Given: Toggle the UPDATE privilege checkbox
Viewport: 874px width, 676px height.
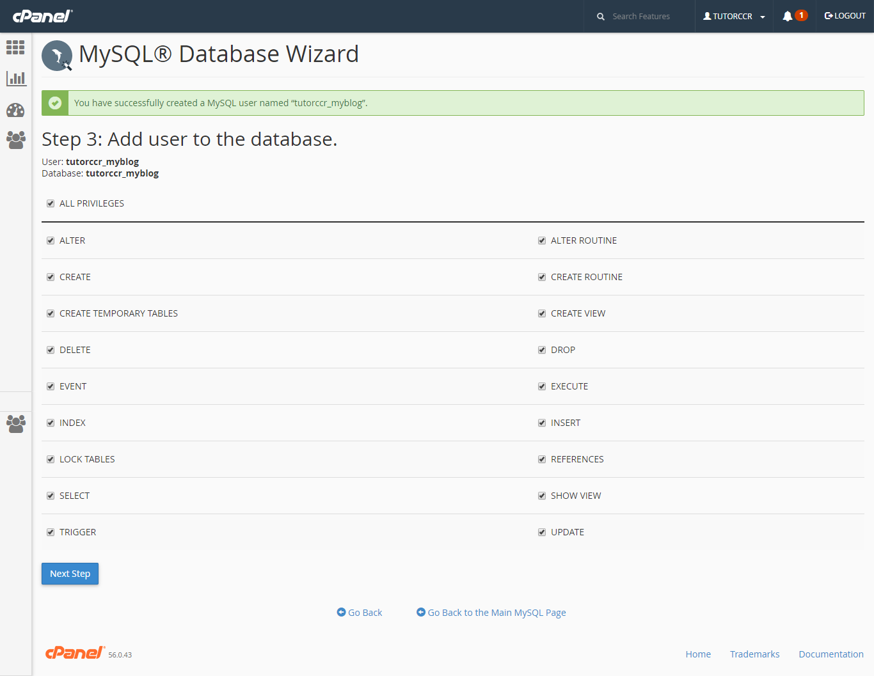Looking at the screenshot, I should (542, 532).
